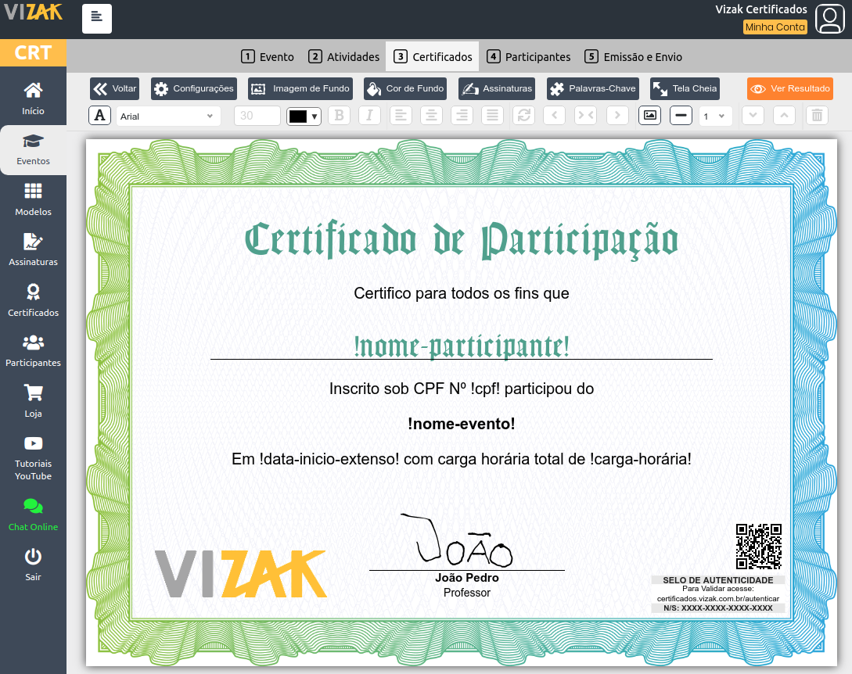The height and width of the screenshot is (674, 852).
Task: Click the Cor de Fundo button
Action: [x=405, y=88]
